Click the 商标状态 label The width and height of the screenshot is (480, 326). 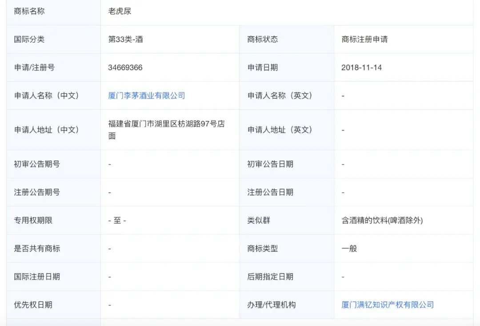coord(263,40)
